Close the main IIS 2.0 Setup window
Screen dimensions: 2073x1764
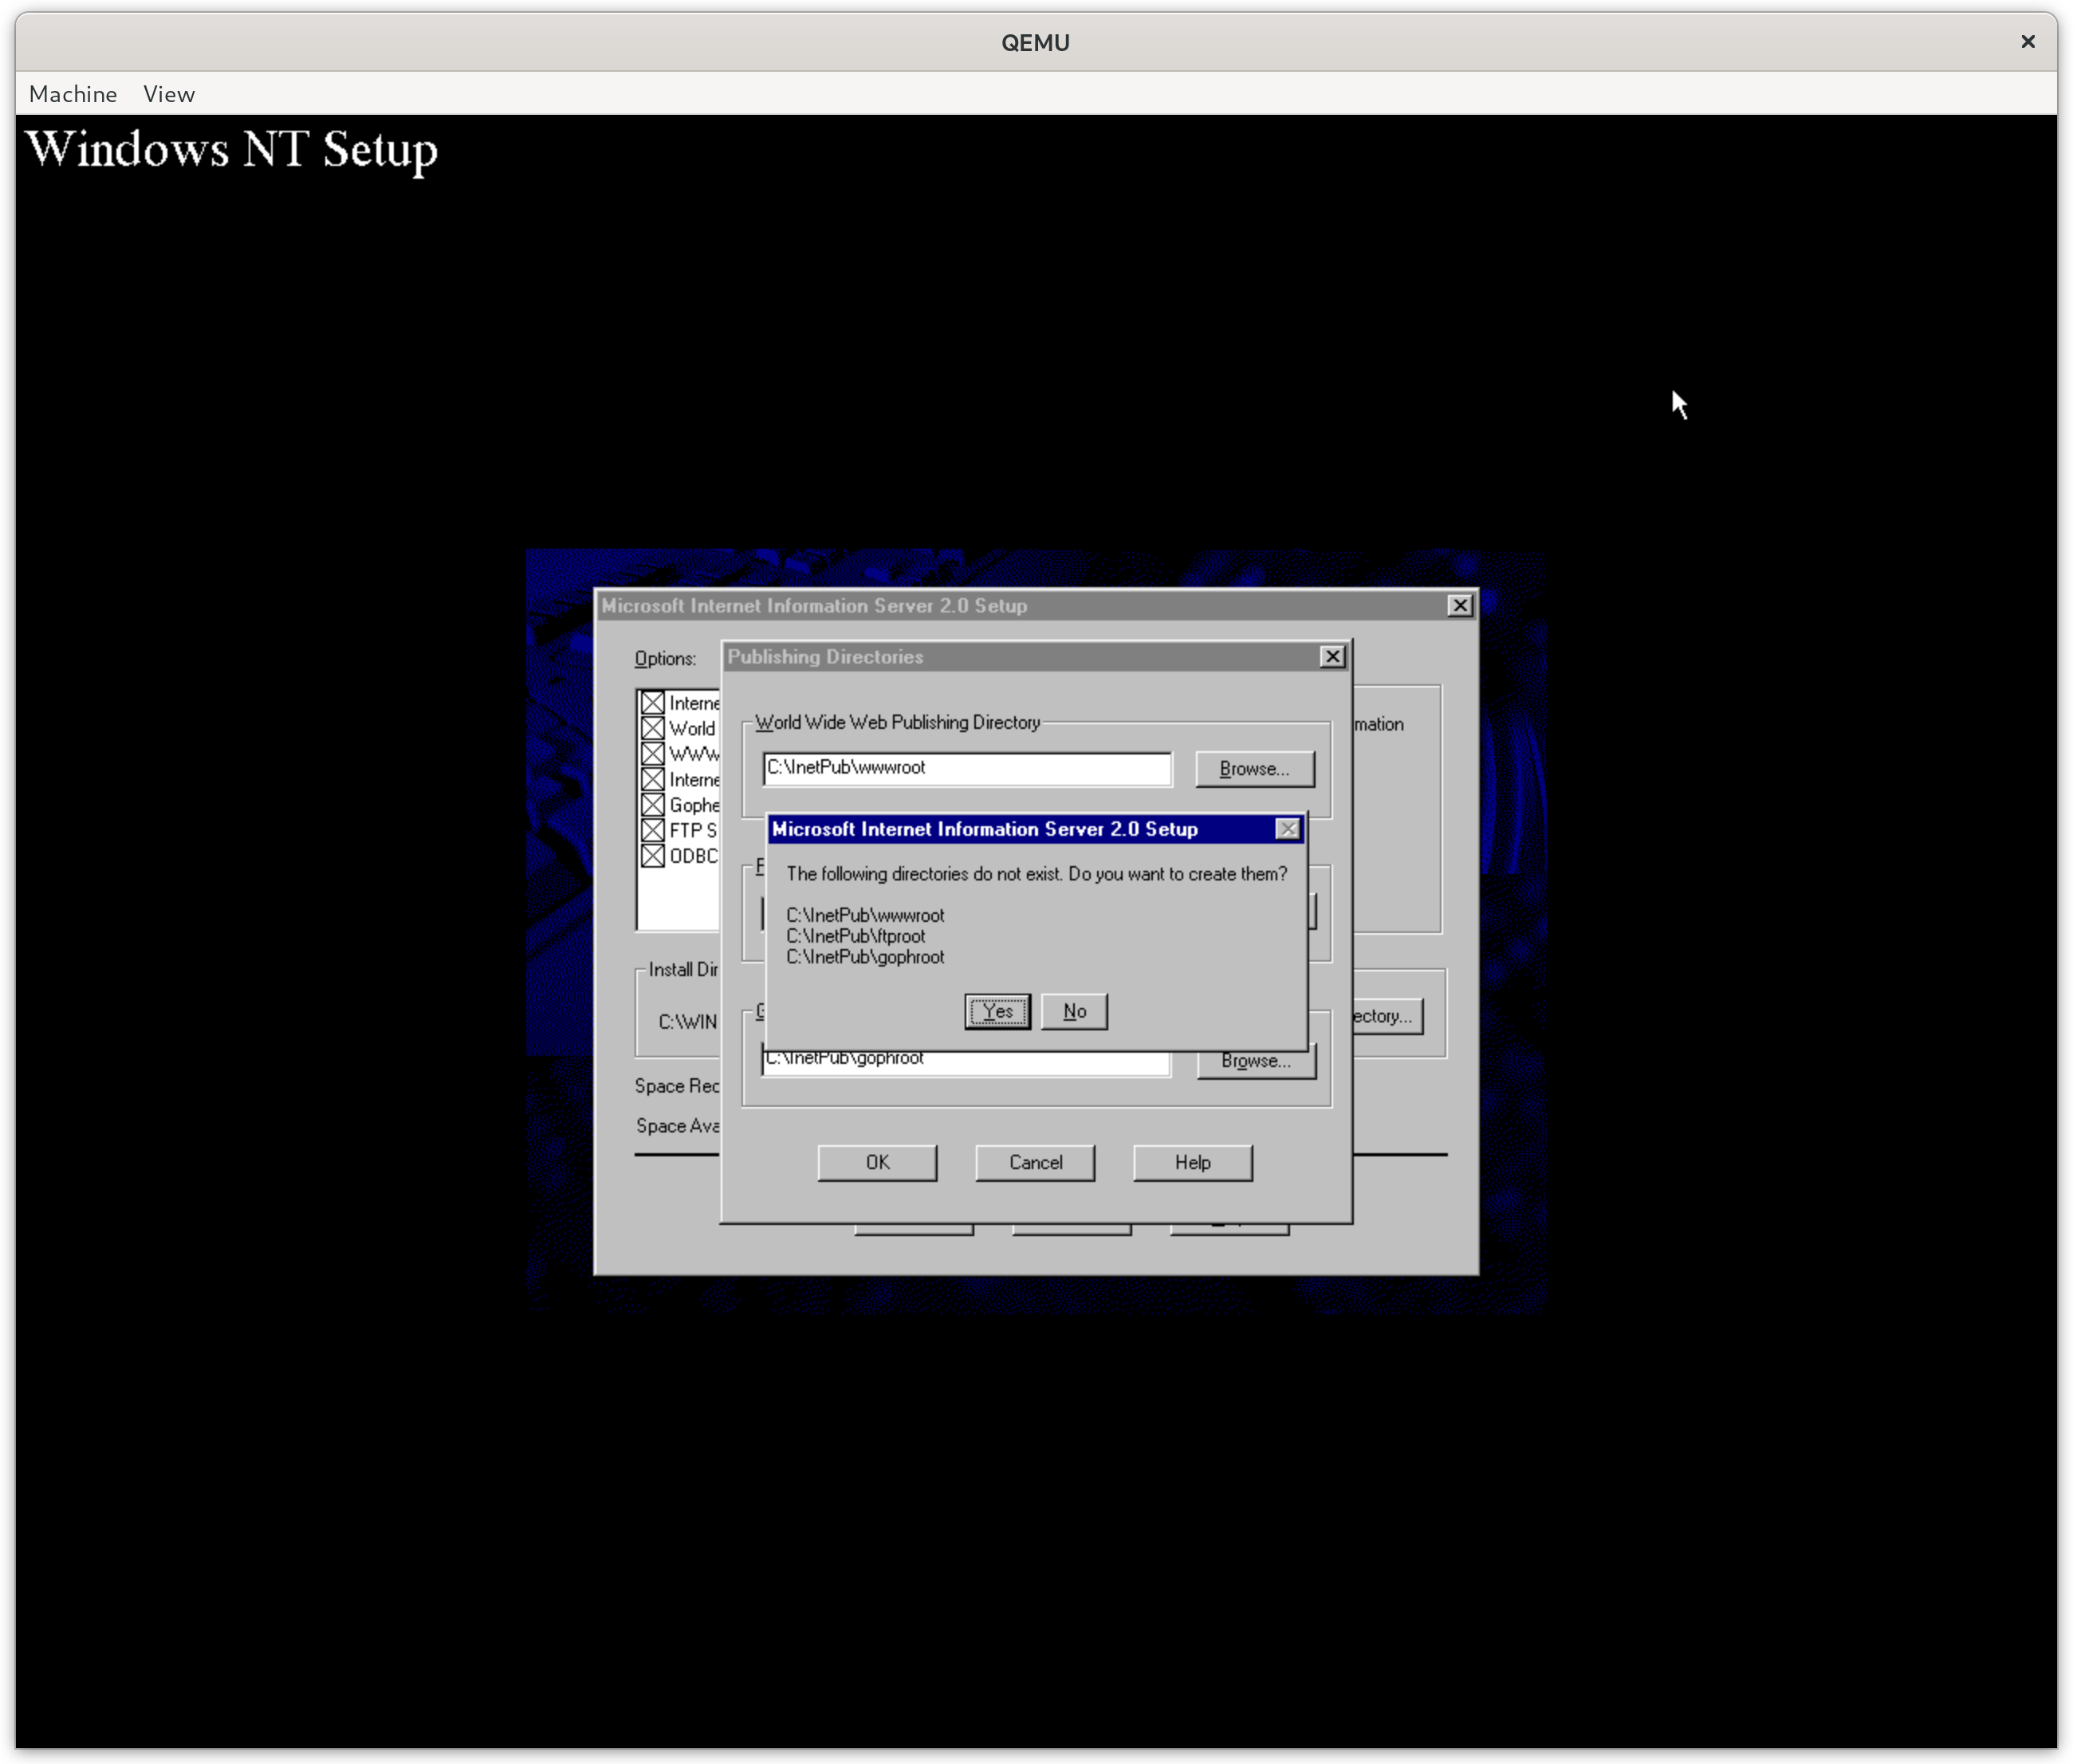(1459, 606)
